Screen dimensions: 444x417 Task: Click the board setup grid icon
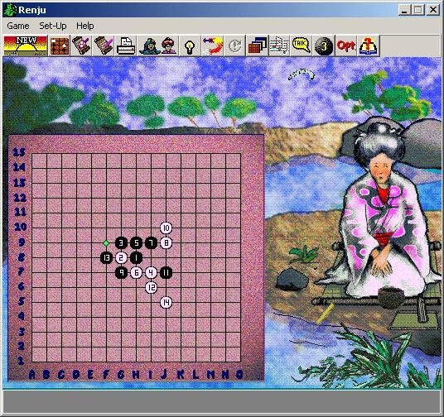click(60, 46)
